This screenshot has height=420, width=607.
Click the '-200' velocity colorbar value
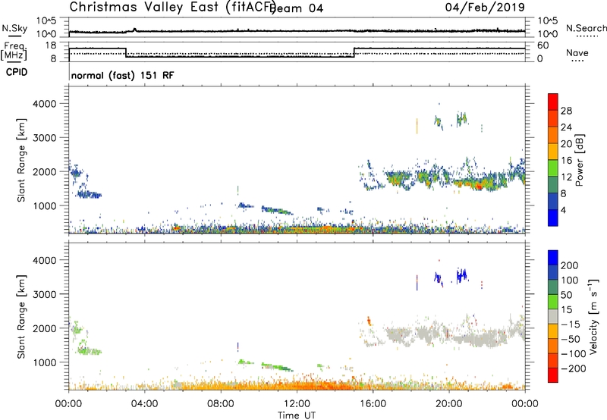click(x=574, y=368)
